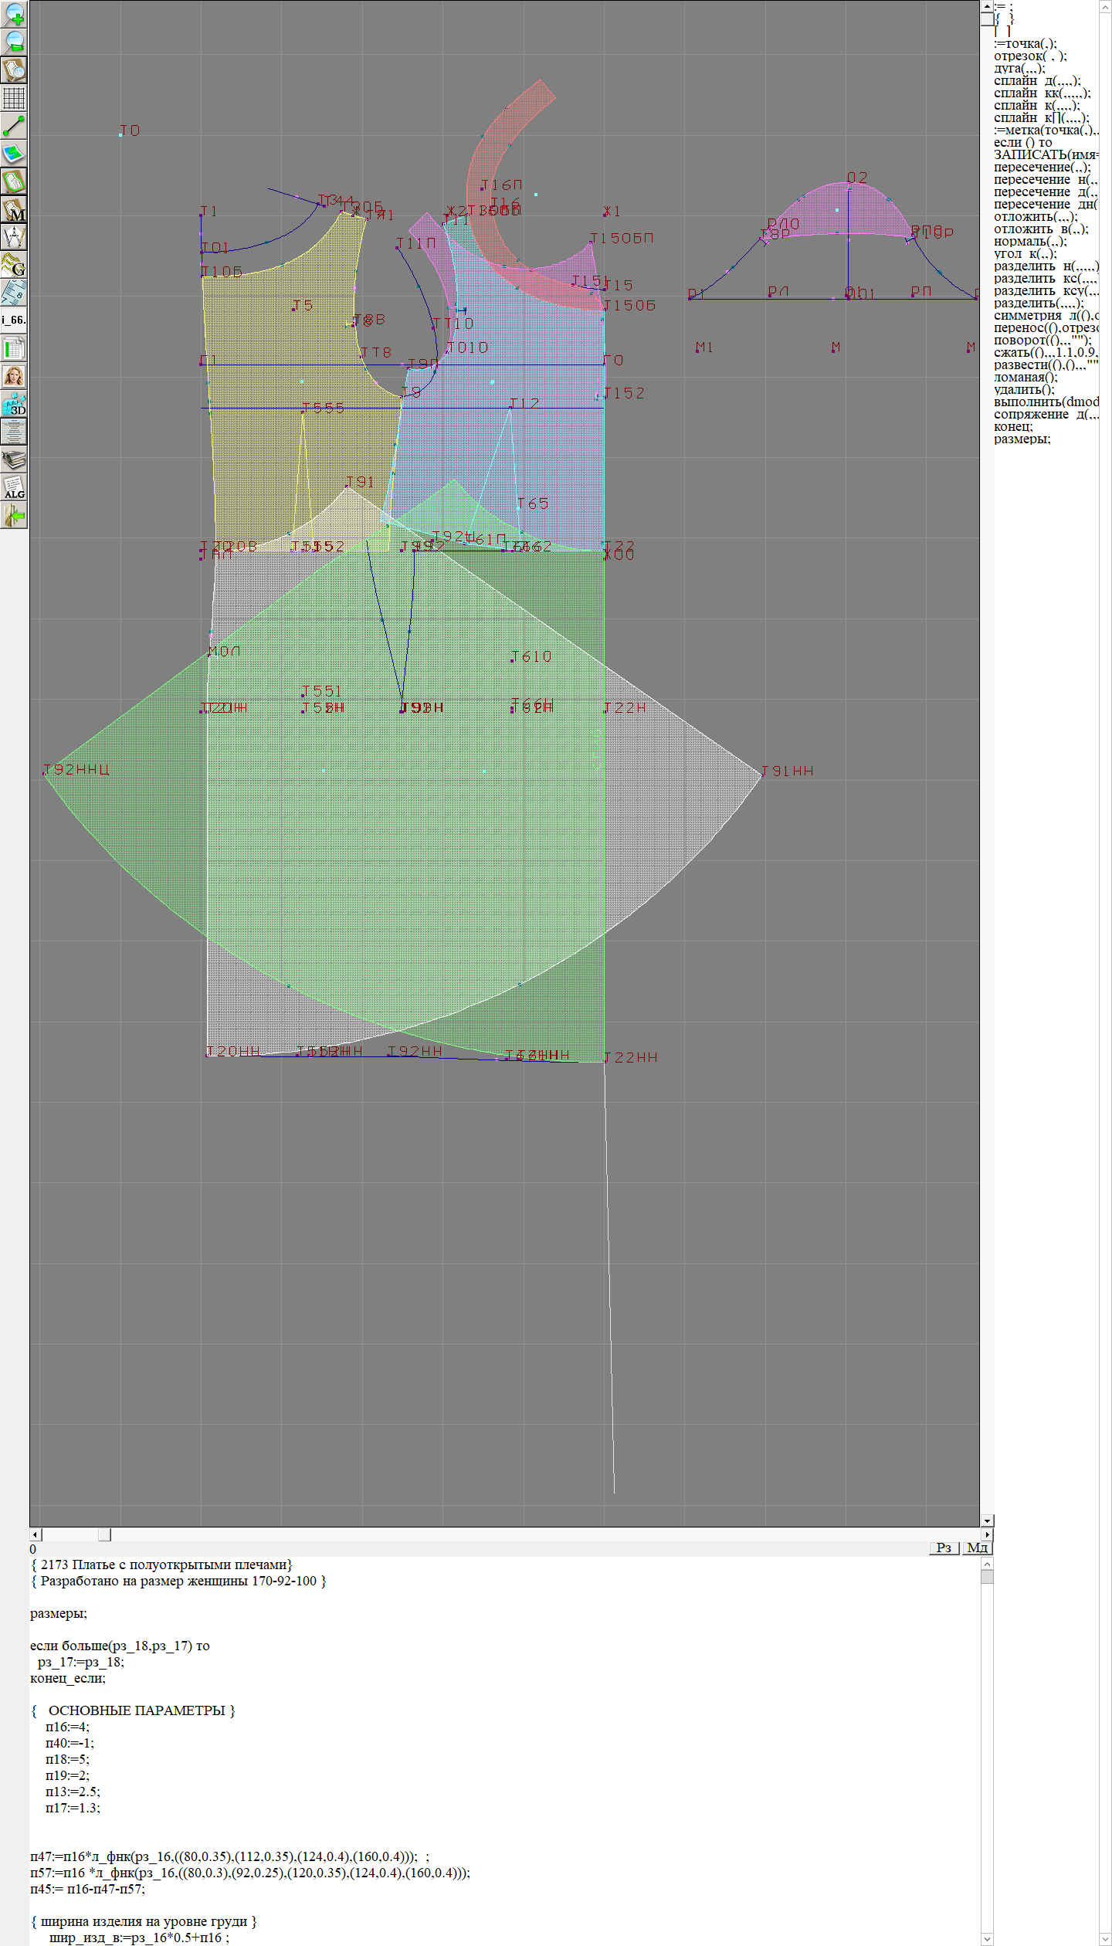Click the code editor scrollbar up arrow

tap(987, 1564)
